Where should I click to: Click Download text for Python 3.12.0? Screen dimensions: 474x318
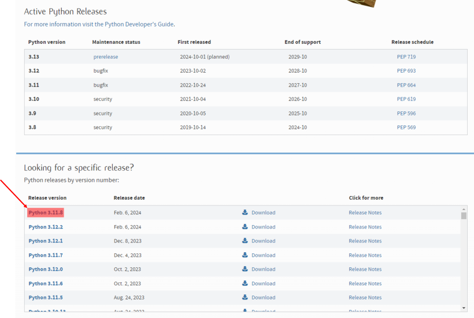click(263, 269)
